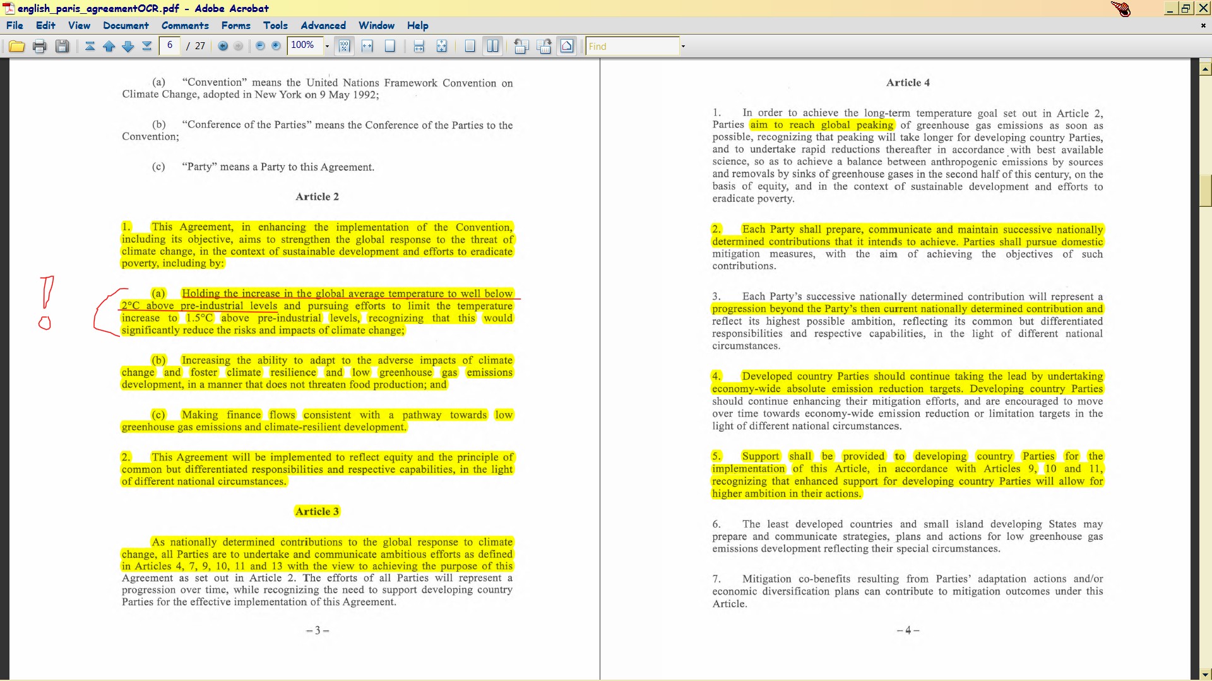Image resolution: width=1212 pixels, height=681 pixels.
Task: Zoom in with the plus button
Action: pyautogui.click(x=276, y=46)
